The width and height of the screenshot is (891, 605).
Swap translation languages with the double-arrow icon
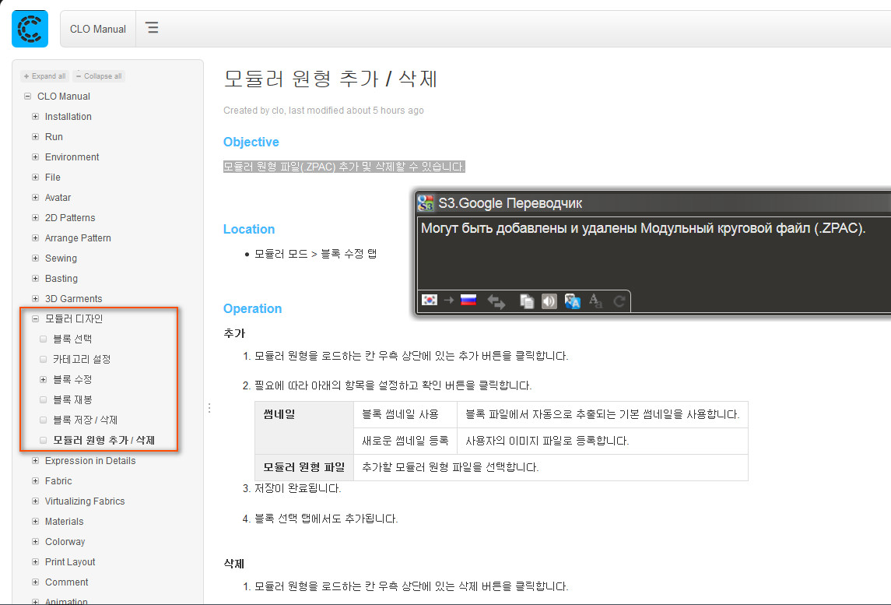pyautogui.click(x=496, y=301)
